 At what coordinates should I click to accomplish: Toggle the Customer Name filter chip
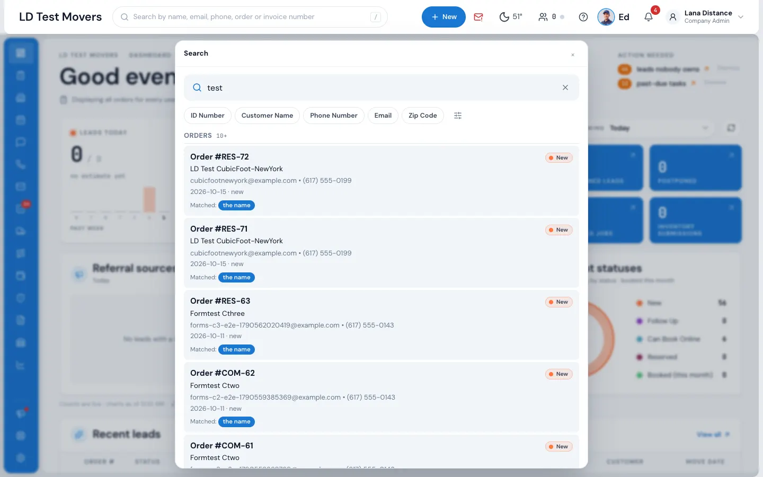pyautogui.click(x=267, y=116)
